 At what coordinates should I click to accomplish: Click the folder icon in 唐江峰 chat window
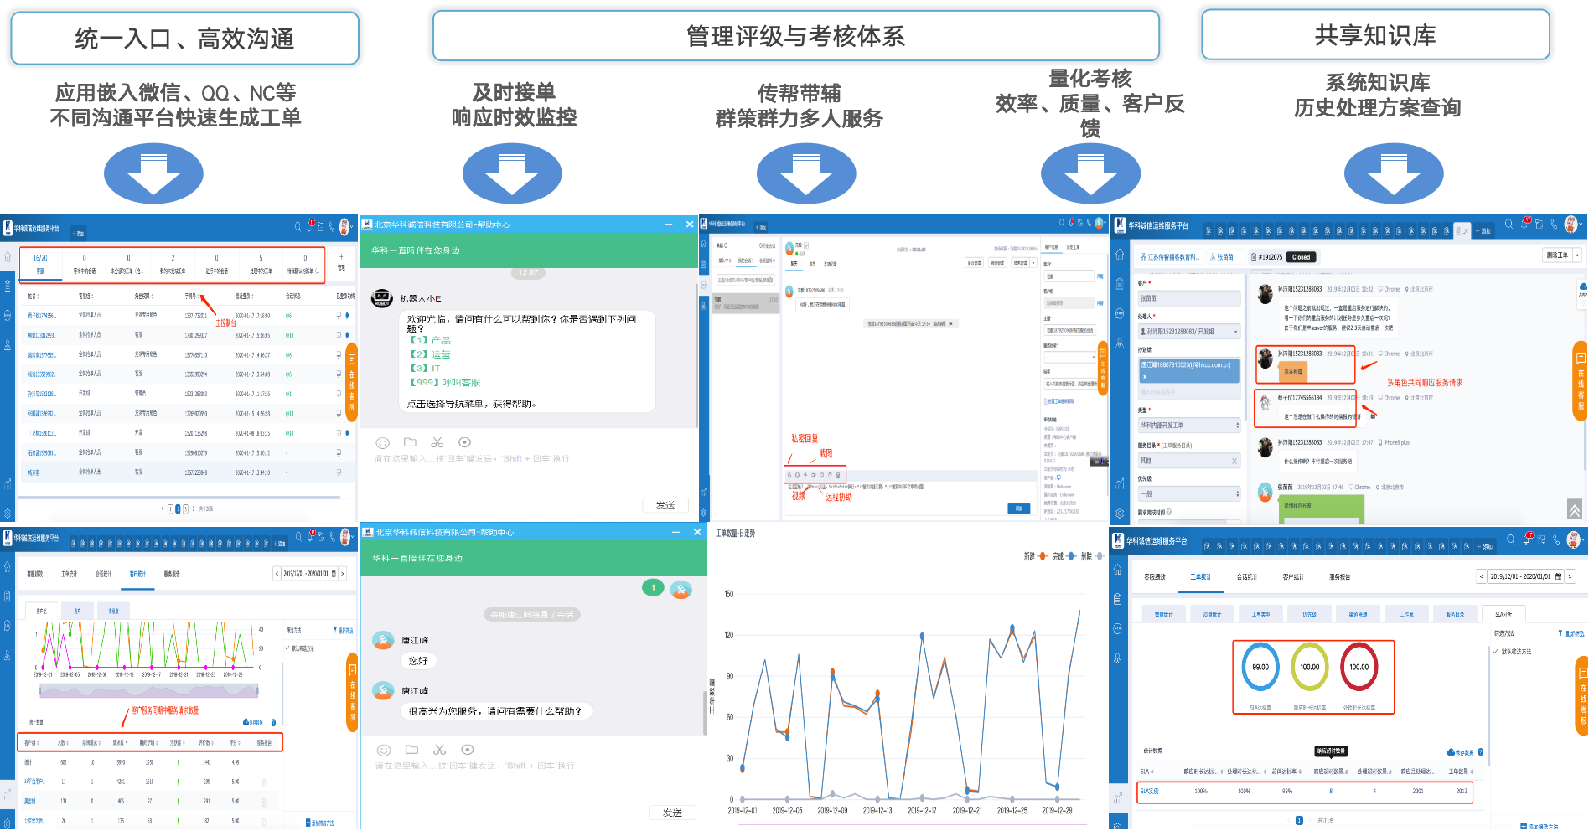click(411, 750)
